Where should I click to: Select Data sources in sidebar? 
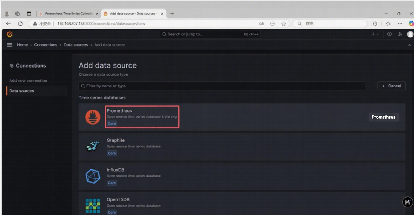point(22,91)
